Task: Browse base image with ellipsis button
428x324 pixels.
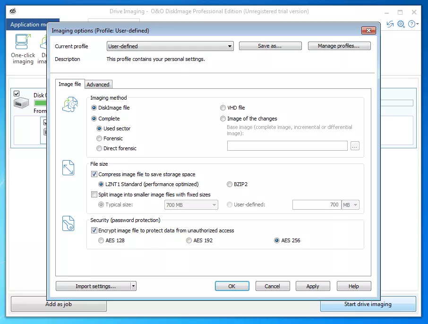Action: [355, 146]
